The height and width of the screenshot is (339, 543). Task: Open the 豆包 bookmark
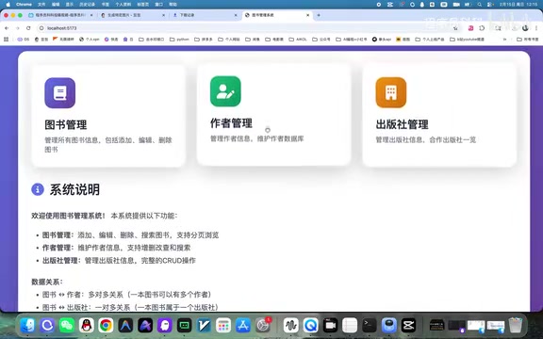tap(41, 40)
